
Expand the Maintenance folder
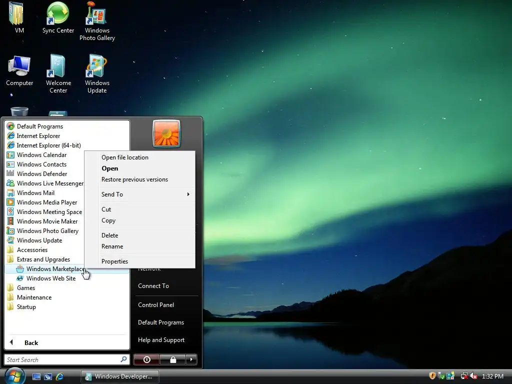[67, 297]
